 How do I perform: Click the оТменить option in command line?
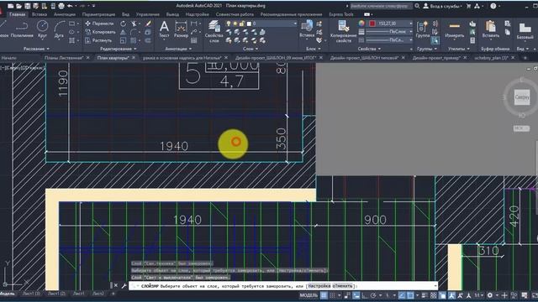342,286
